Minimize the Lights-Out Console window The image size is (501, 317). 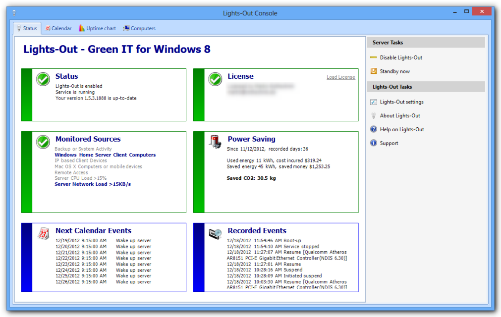coord(455,12)
